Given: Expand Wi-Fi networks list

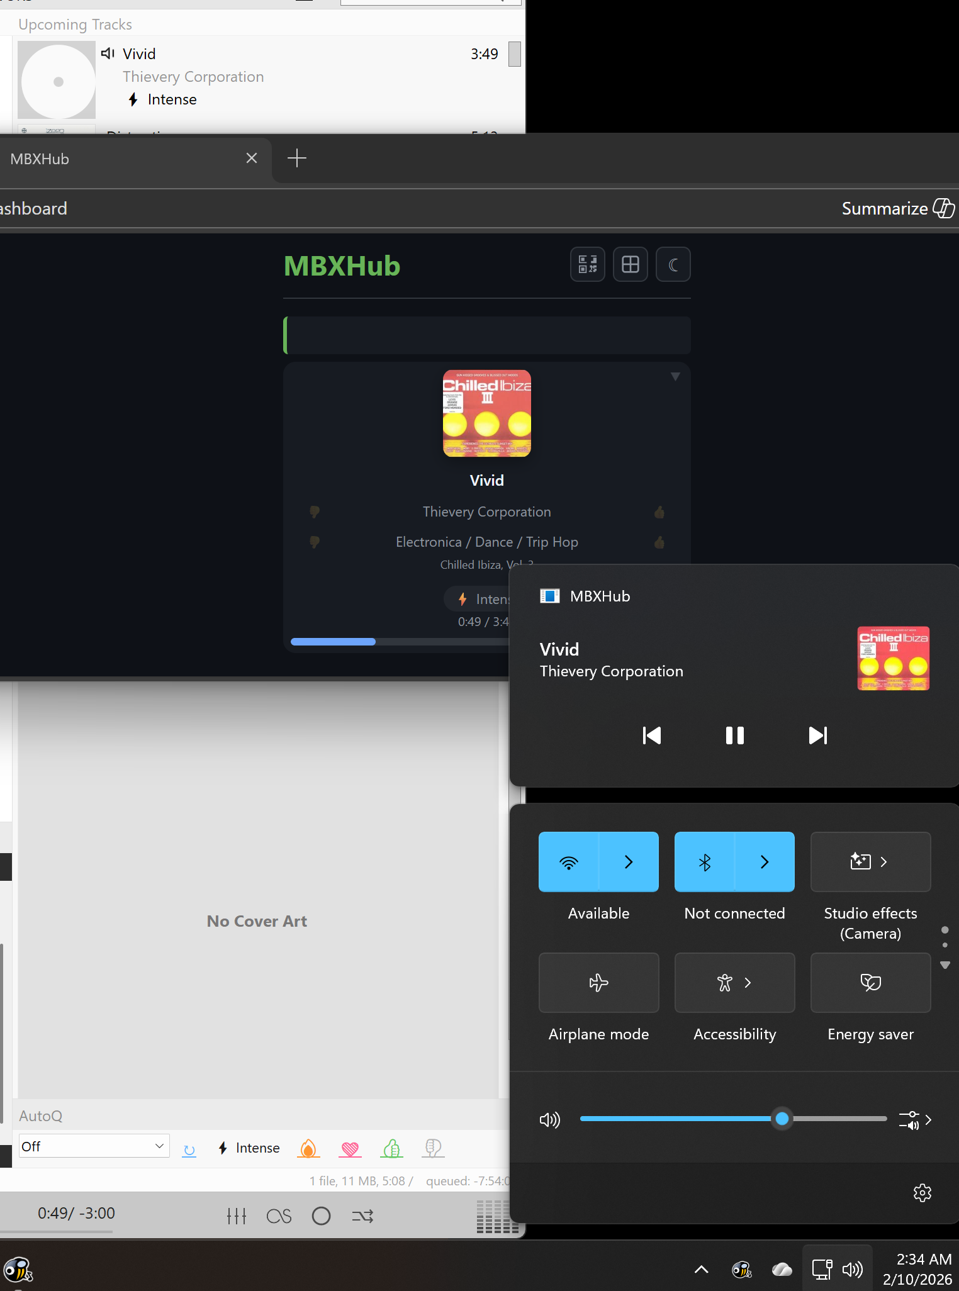Looking at the screenshot, I should [629, 862].
